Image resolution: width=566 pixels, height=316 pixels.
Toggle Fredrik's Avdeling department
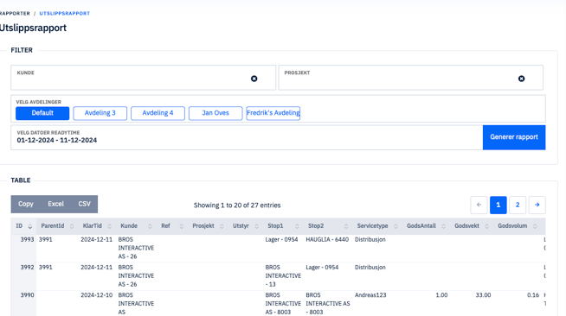[273, 113]
